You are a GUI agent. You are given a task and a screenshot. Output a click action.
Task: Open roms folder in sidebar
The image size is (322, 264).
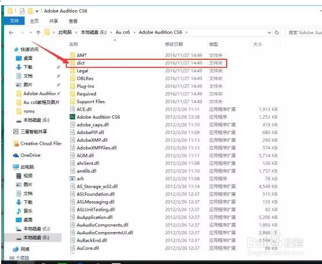[x=29, y=111]
